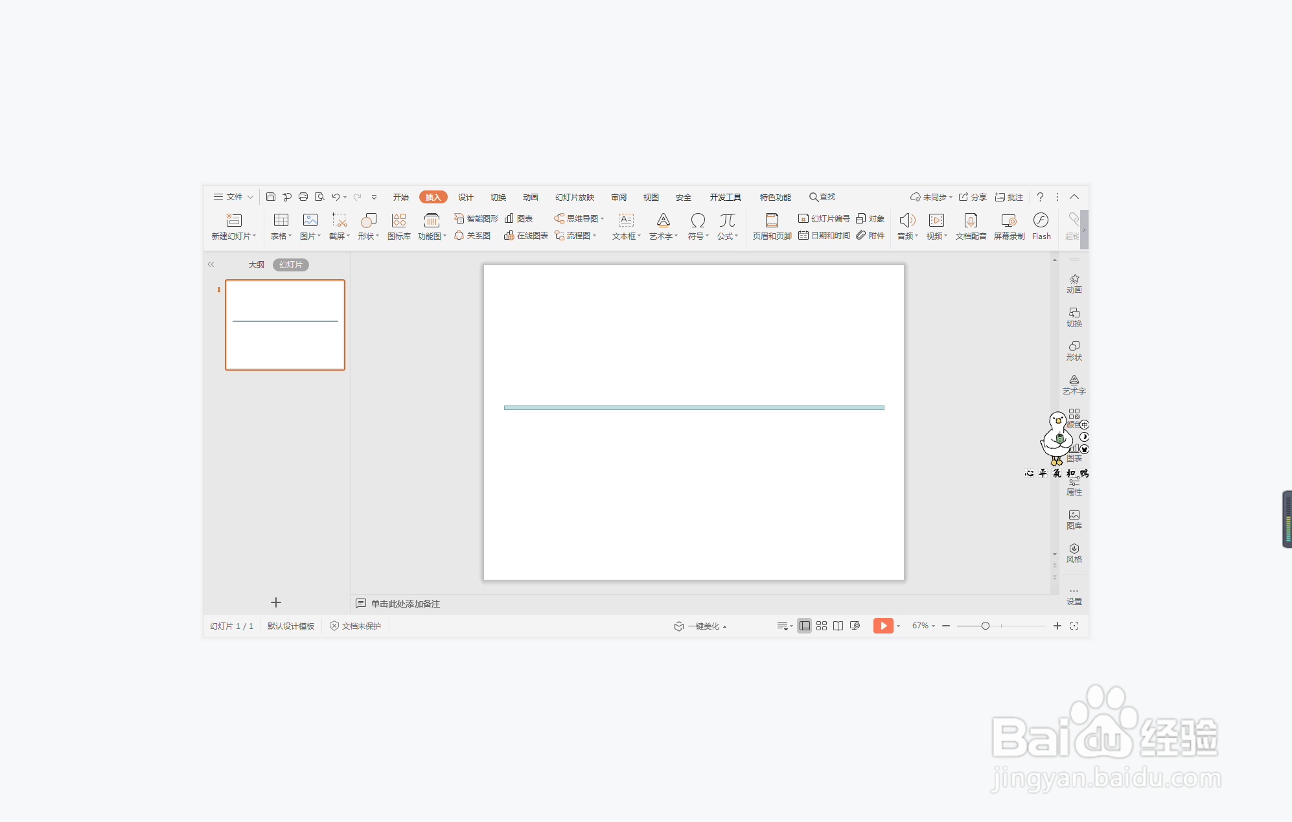Expand the 文件 file menu

[x=233, y=197]
